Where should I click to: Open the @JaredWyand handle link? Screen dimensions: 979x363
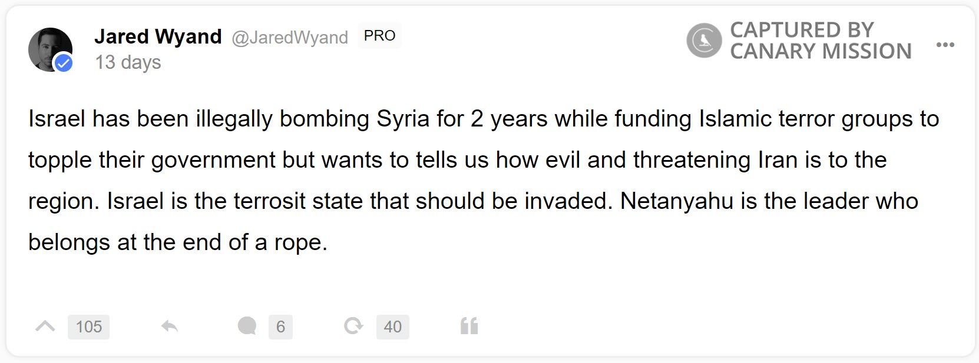pyautogui.click(x=290, y=38)
